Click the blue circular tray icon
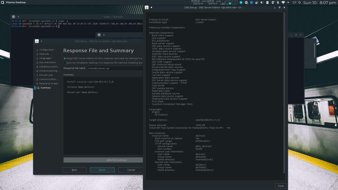Viewport: 338px width, 190px height. tap(251, 3)
